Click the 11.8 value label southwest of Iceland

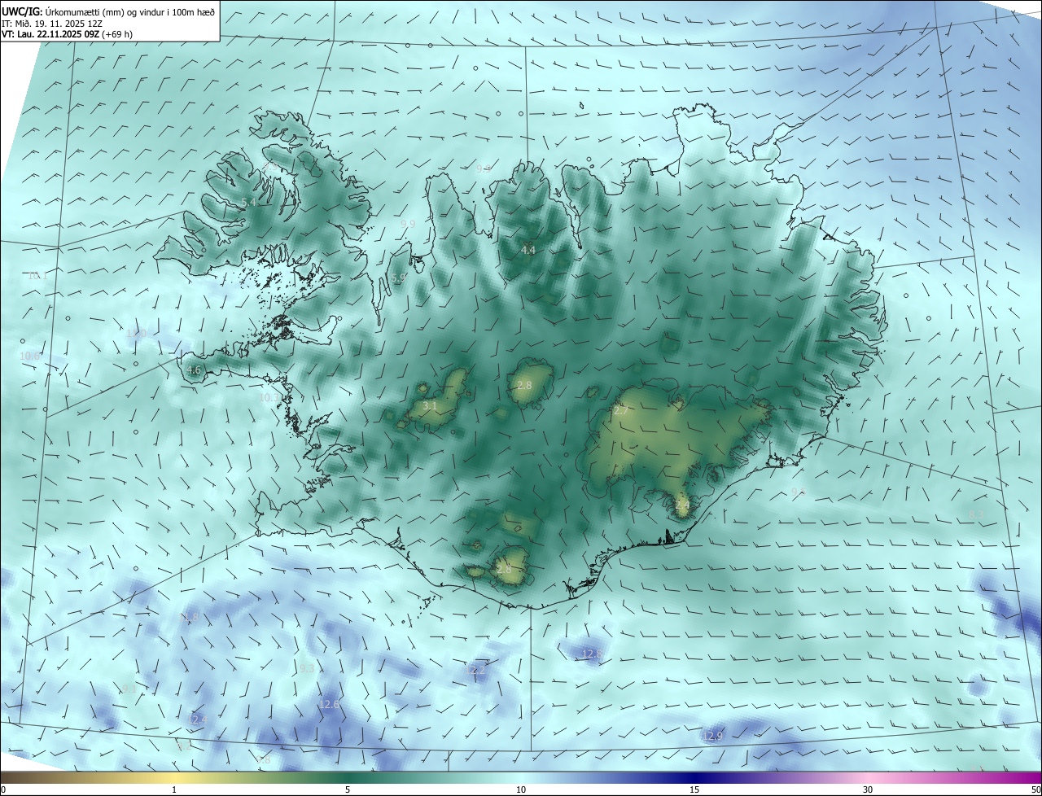pyautogui.click(x=189, y=617)
